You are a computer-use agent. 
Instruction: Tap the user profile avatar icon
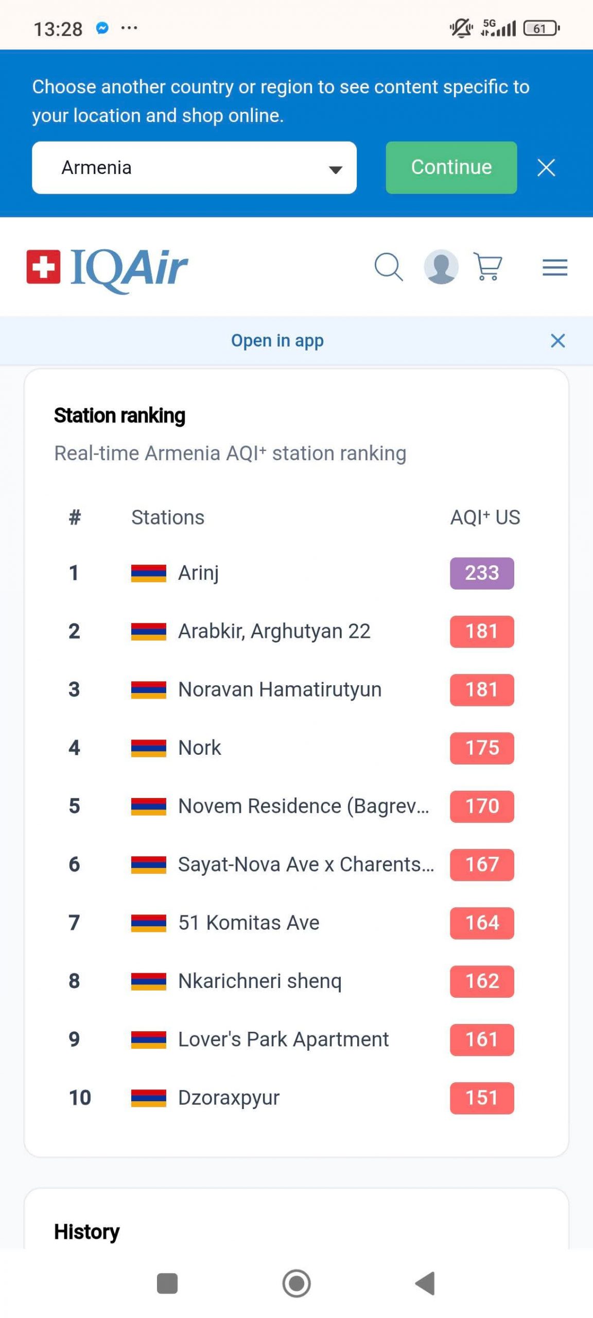(x=441, y=267)
